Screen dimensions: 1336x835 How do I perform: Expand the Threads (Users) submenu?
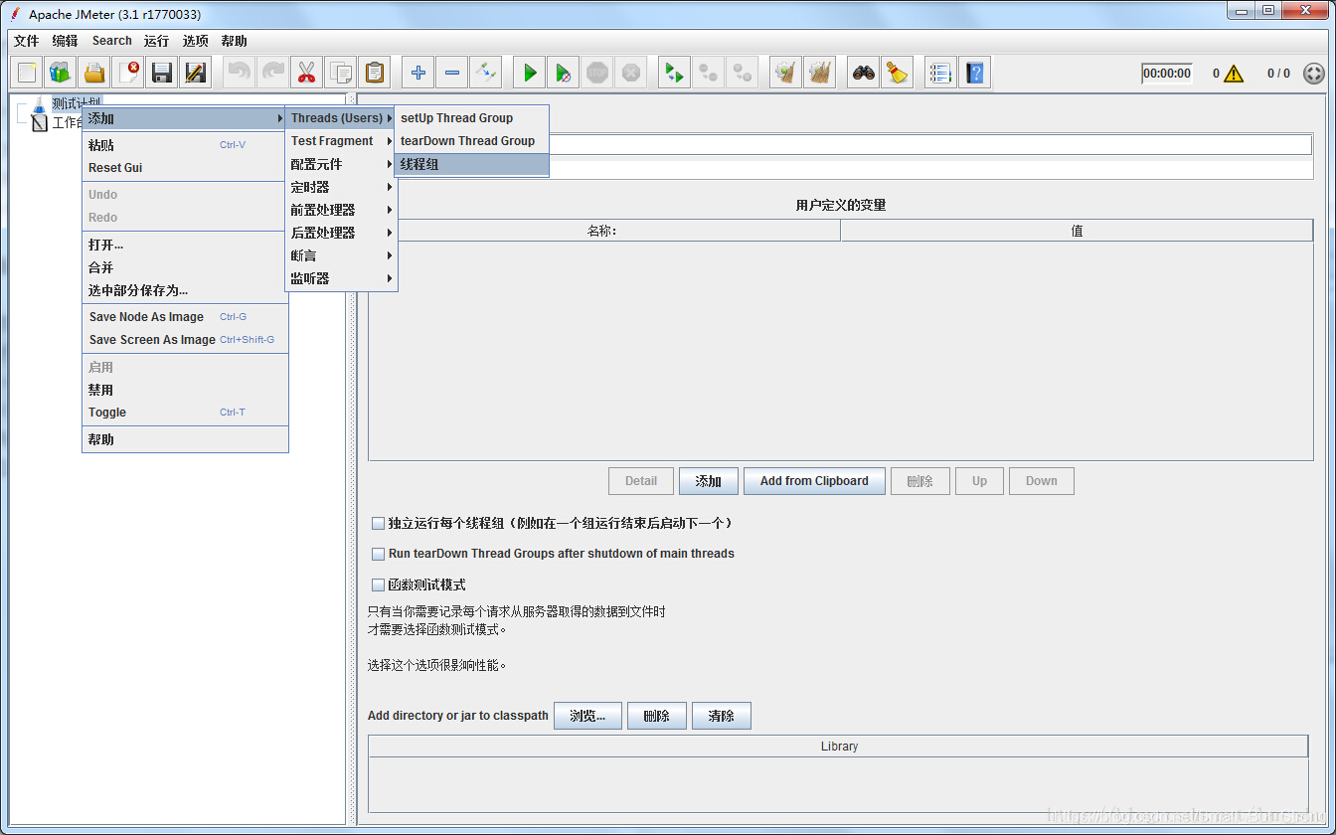[x=341, y=118]
